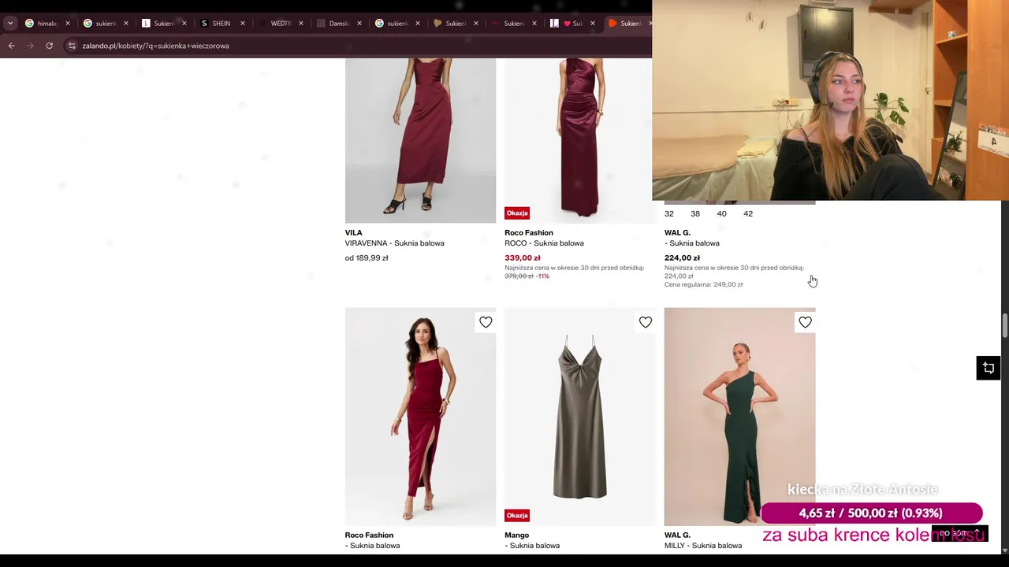The height and width of the screenshot is (567, 1009).
Task: Click the scrollbar down arrow
Action: click(x=1004, y=549)
